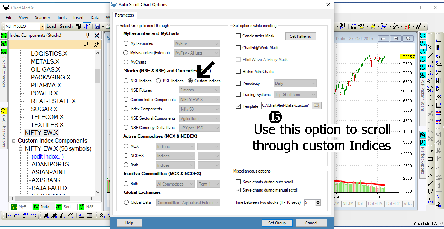Click the pin icon in Index Components panel
Screen dimensions: 444x229
(x=88, y=35)
